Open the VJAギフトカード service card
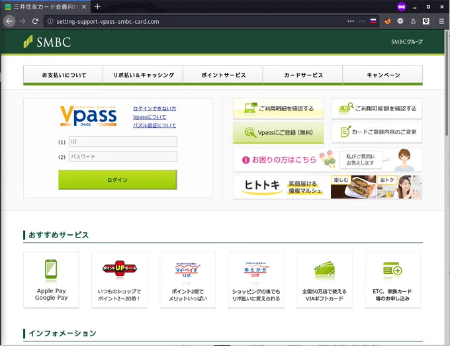 coord(324,280)
